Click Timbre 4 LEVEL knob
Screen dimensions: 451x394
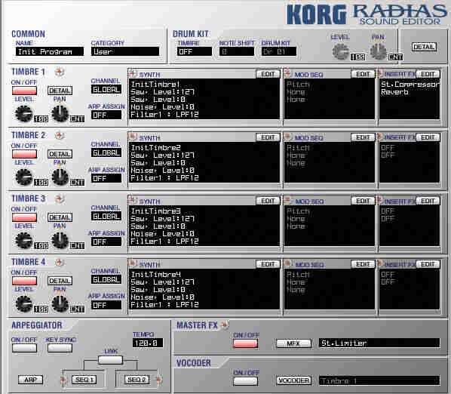23,303
